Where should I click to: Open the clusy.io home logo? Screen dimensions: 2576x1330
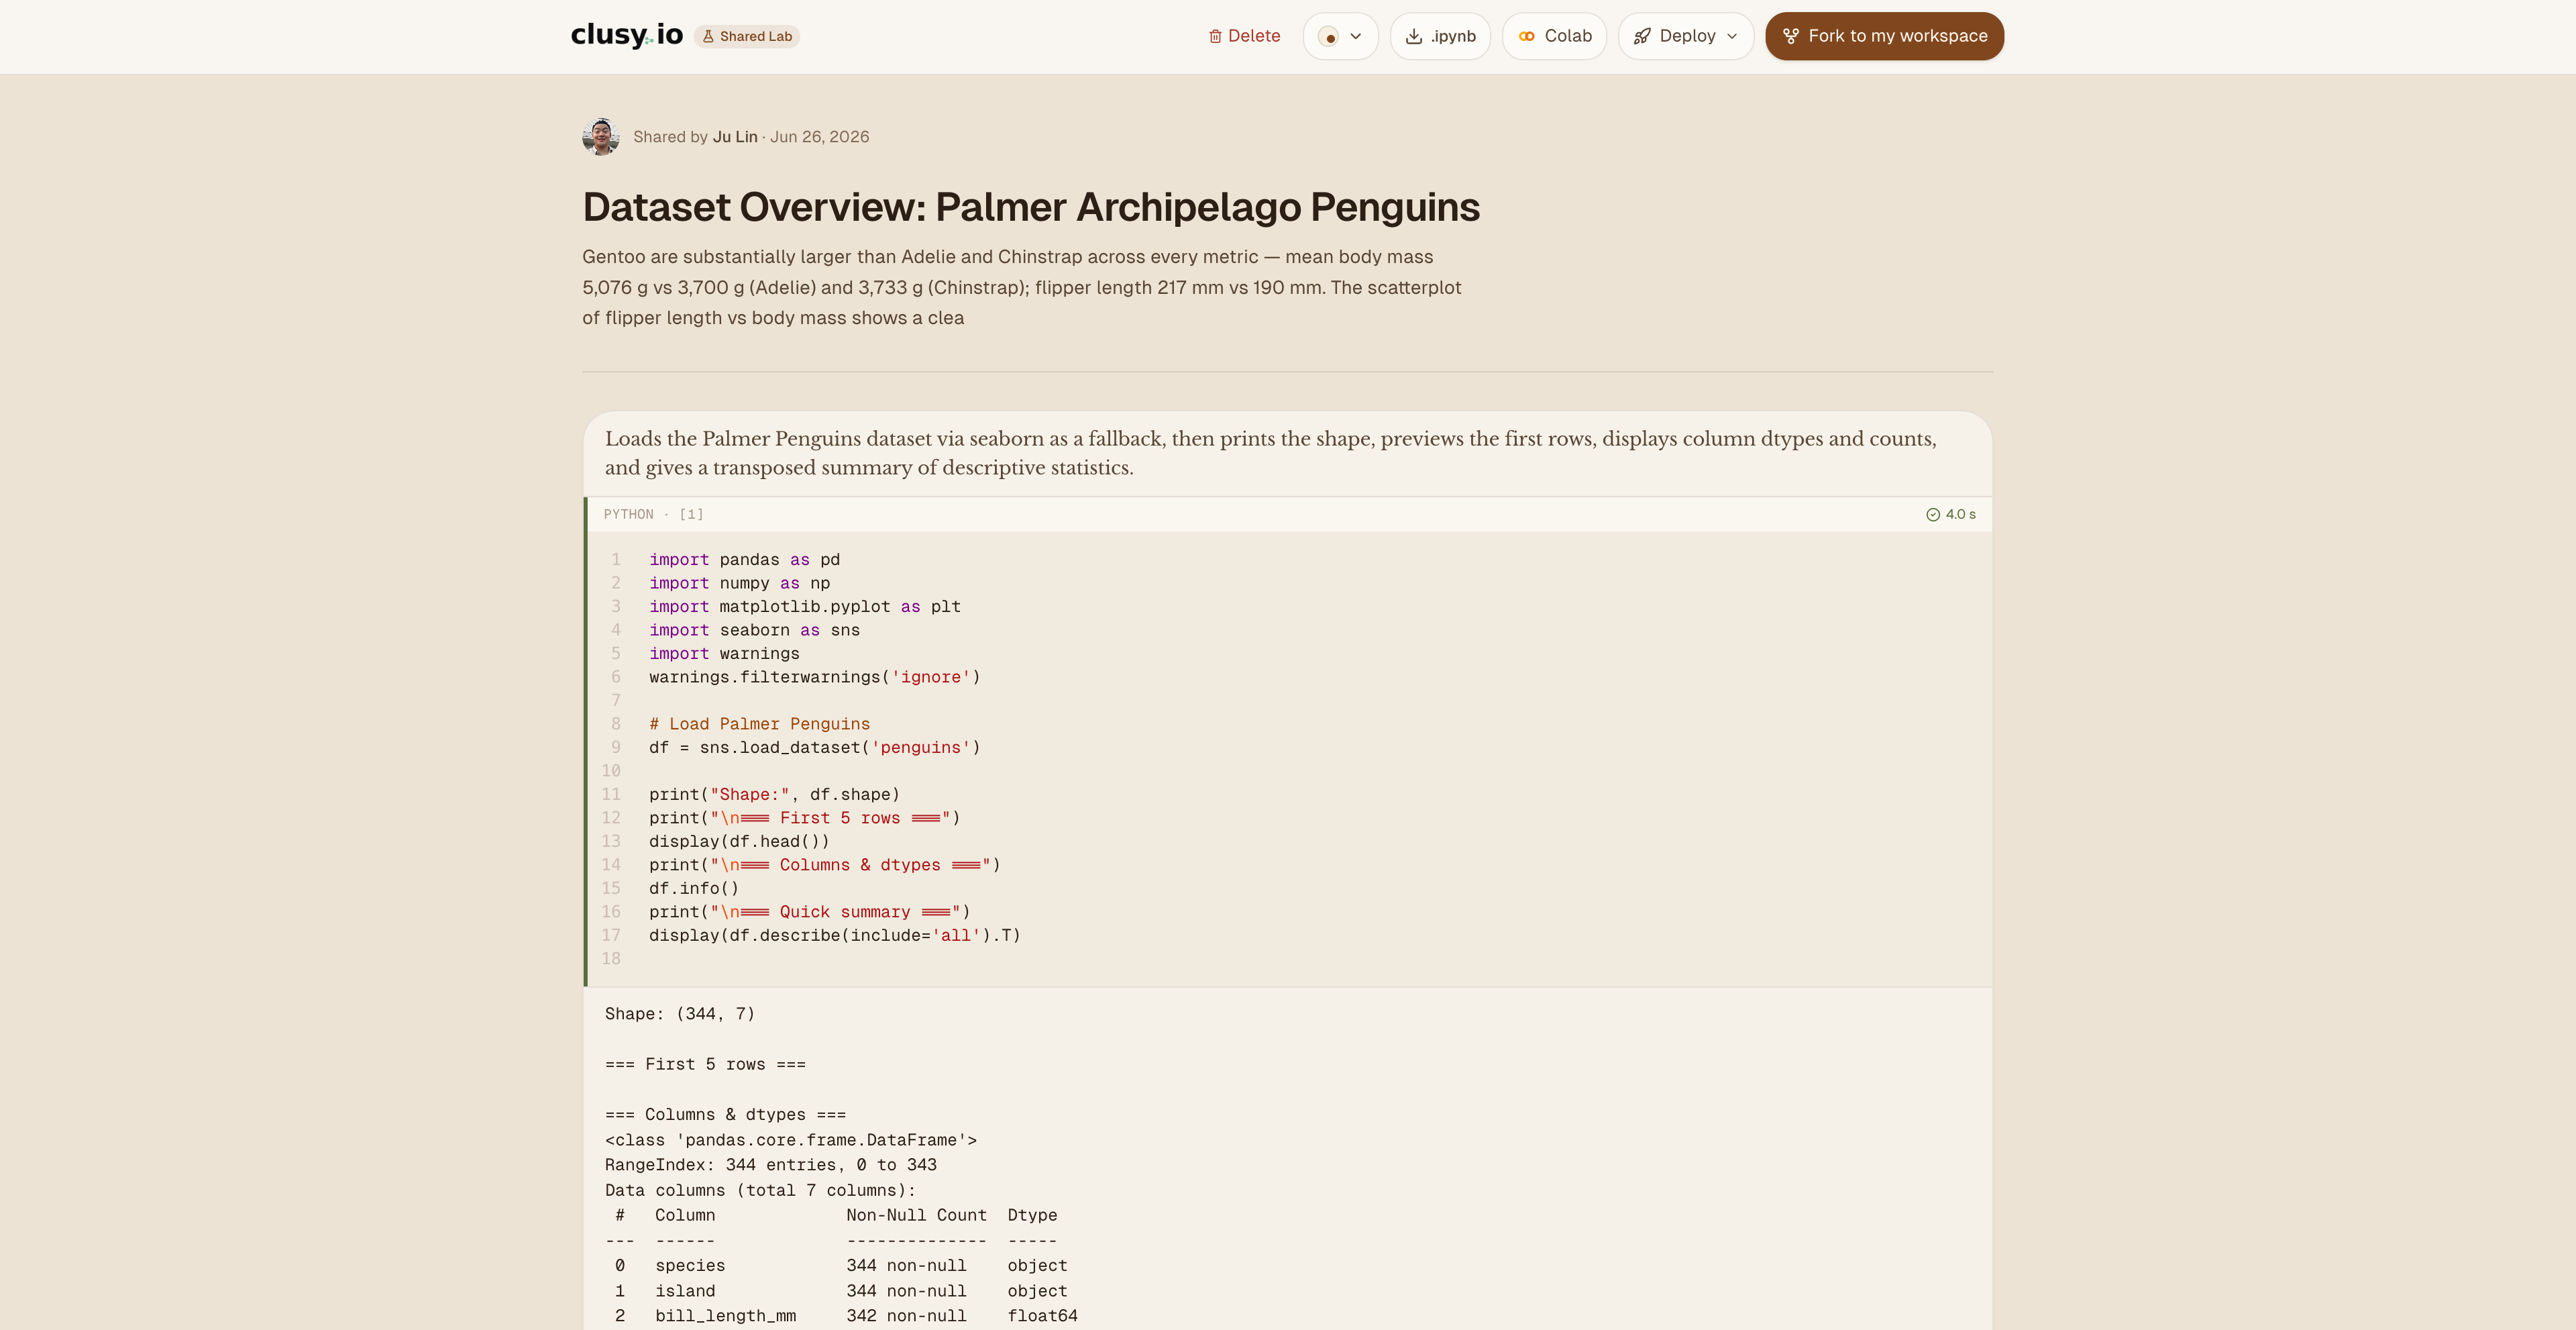point(626,36)
